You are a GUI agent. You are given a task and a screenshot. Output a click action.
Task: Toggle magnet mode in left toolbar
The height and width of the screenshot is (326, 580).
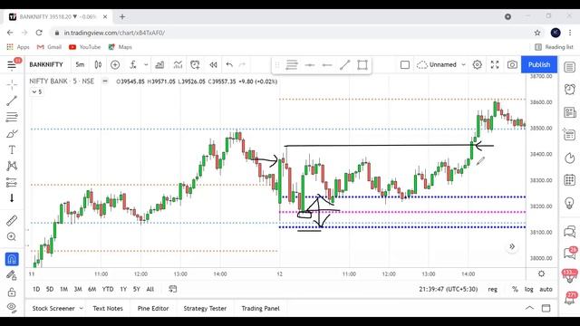[x=12, y=259]
